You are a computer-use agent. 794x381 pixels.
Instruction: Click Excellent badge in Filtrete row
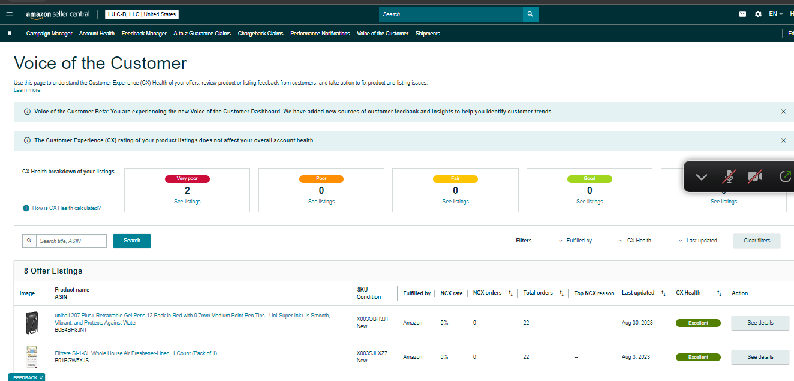pyautogui.click(x=698, y=357)
